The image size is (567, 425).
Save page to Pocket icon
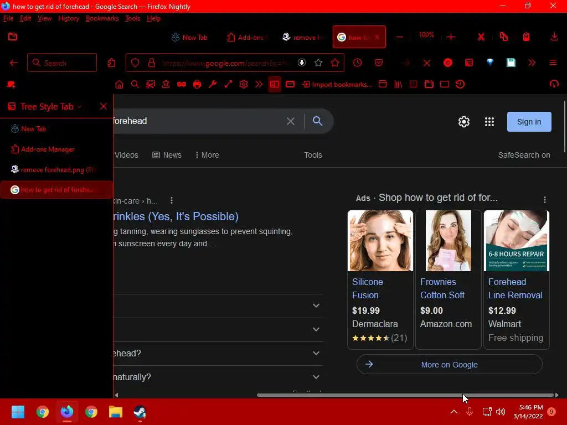(x=379, y=63)
